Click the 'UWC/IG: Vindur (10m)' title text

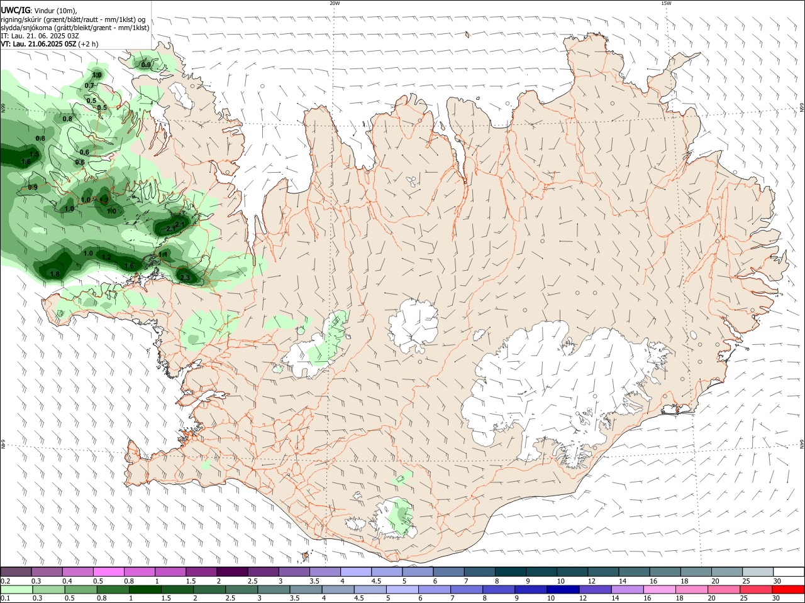39,10
